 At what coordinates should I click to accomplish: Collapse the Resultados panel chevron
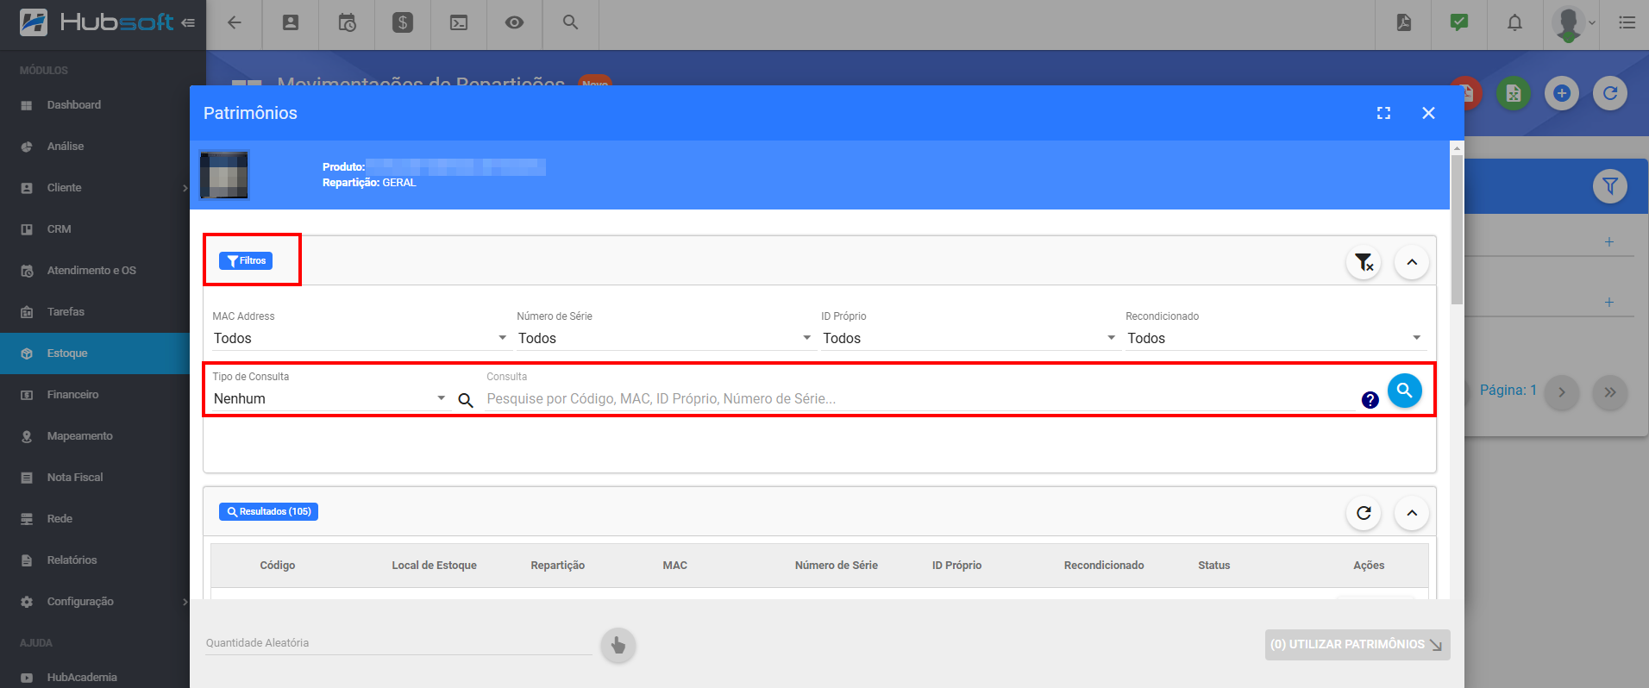pyautogui.click(x=1412, y=513)
